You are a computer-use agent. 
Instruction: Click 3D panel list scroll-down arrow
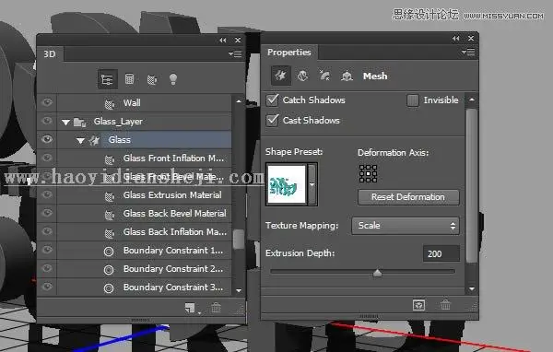pyautogui.click(x=239, y=290)
